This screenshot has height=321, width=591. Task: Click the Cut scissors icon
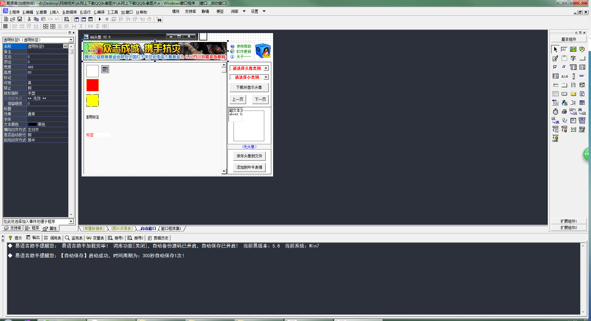click(29, 19)
